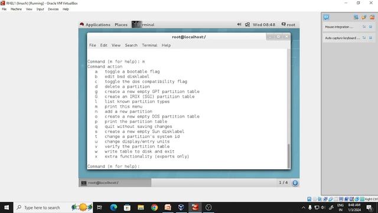Image resolution: width=378 pixels, height=213 pixels.
Task: Open the terminal's View menu
Action: click(116, 45)
